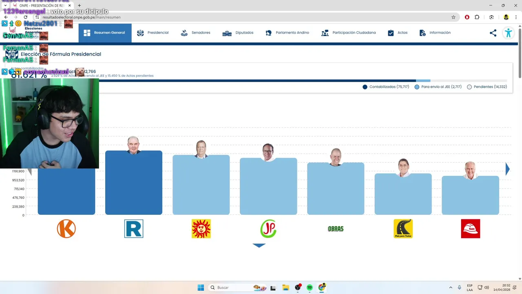
Task: Switch to Chrome in the taskbar
Action: pos(322,287)
